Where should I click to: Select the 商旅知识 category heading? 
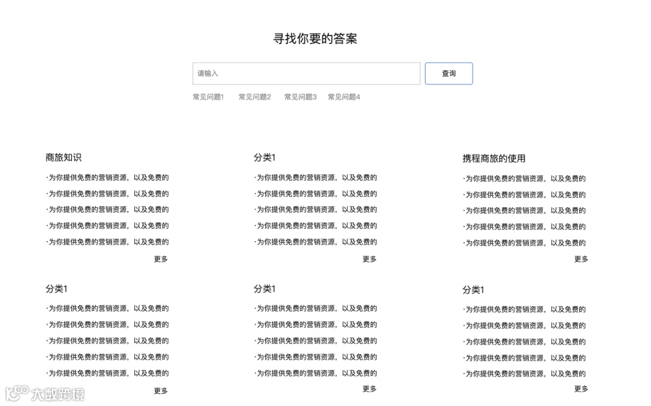(x=63, y=158)
